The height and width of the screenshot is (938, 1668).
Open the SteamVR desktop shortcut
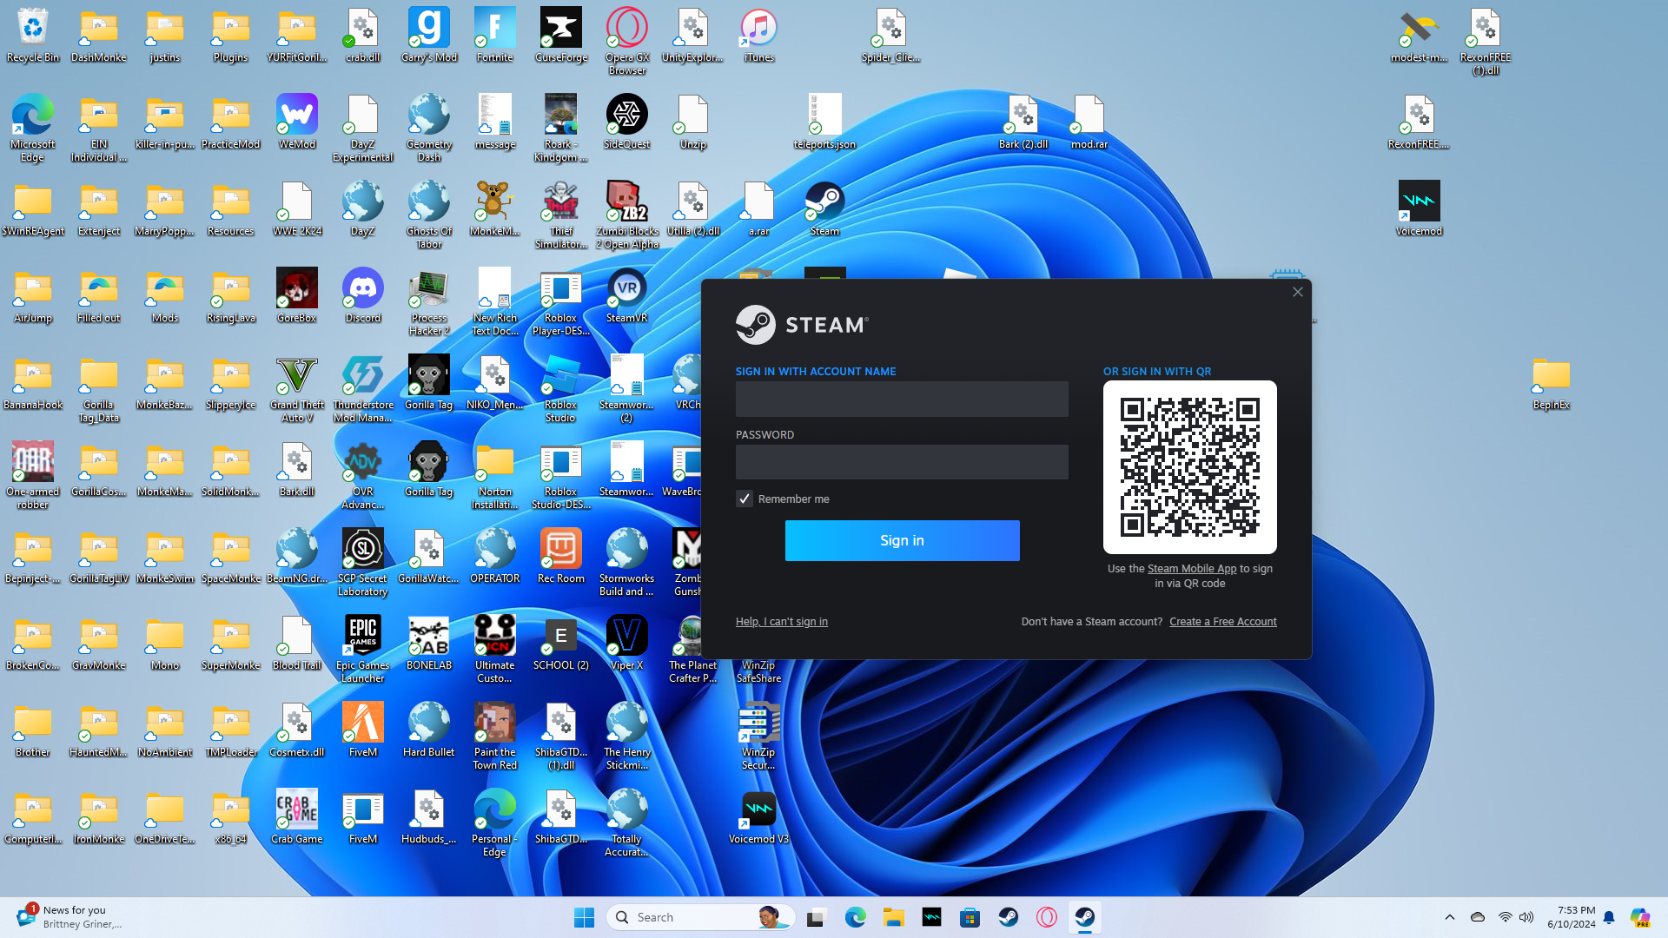[x=626, y=290]
